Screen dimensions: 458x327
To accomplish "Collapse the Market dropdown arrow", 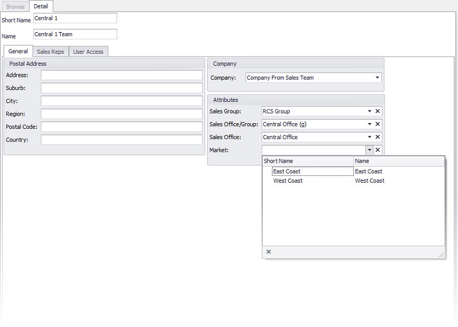I will [x=369, y=149].
